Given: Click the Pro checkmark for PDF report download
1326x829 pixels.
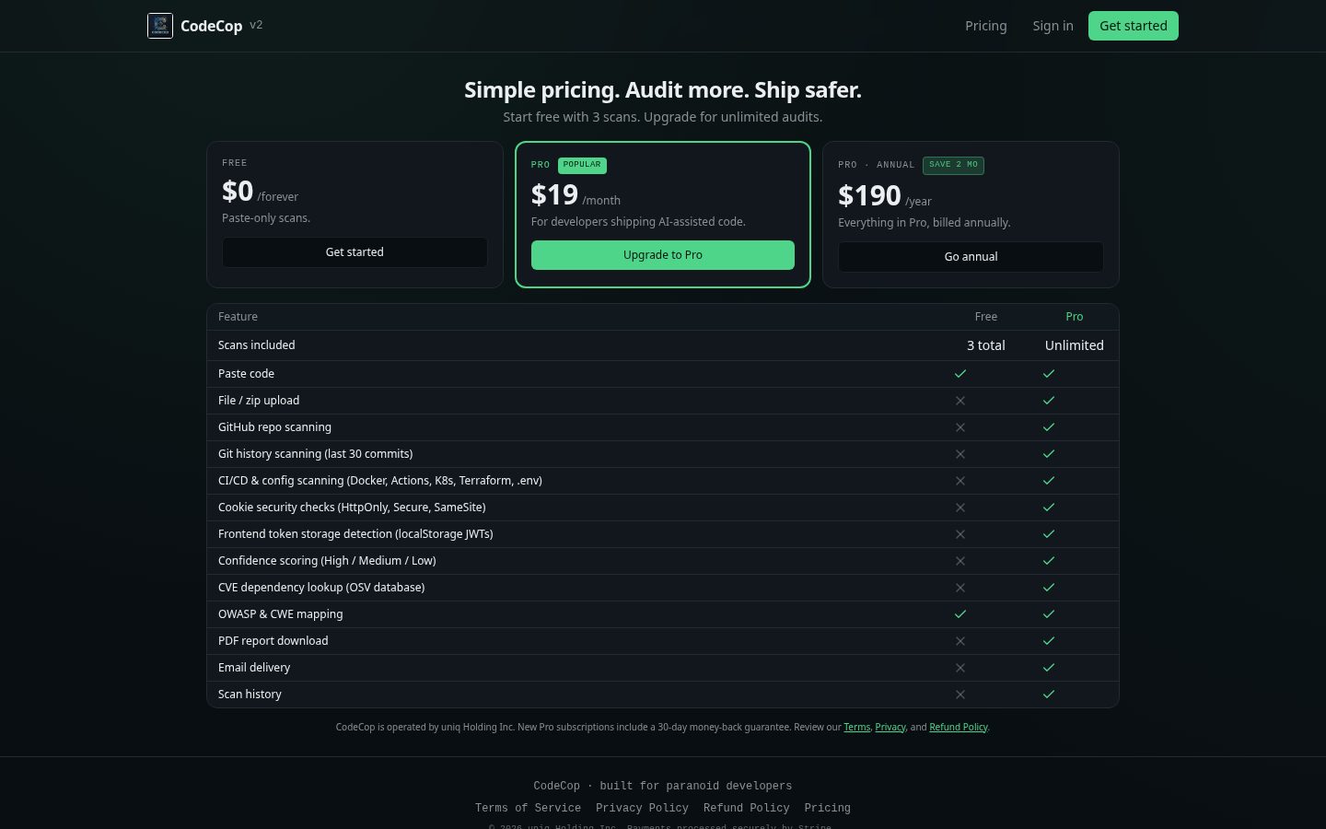Looking at the screenshot, I should pyautogui.click(x=1049, y=641).
